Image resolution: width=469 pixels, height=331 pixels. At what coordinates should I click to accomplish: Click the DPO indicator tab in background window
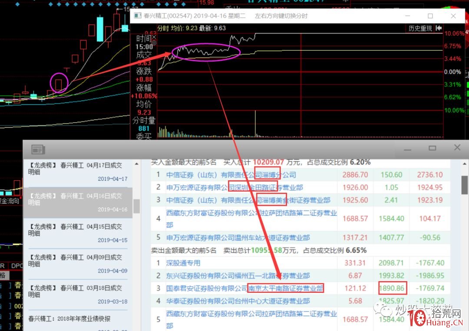click(16, 266)
